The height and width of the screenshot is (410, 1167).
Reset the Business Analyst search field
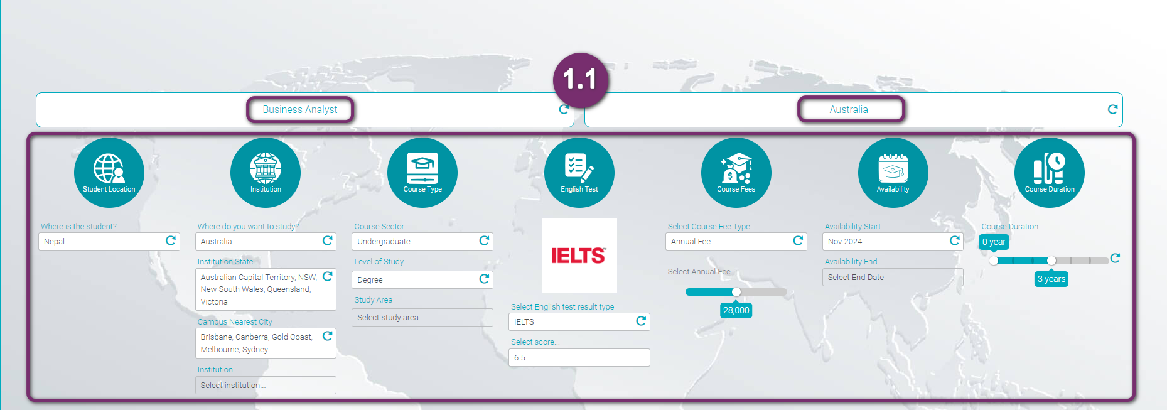pos(564,109)
